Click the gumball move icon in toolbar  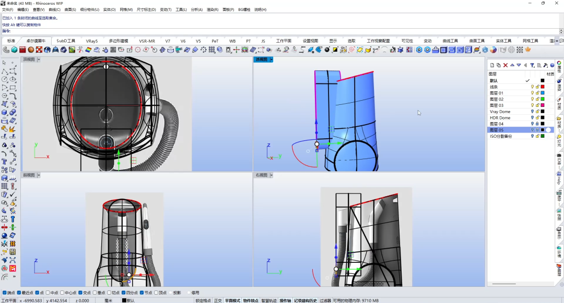[237, 50]
